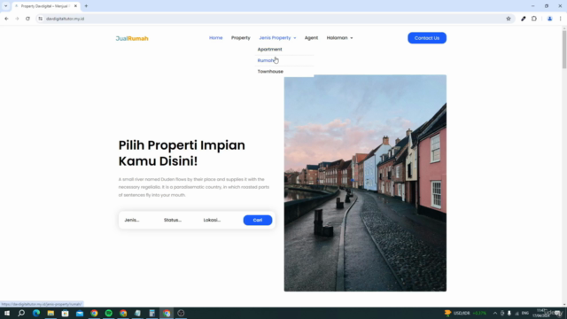The width and height of the screenshot is (567, 319).
Task: Show hidden system tray icons chevron
Action: (495, 313)
